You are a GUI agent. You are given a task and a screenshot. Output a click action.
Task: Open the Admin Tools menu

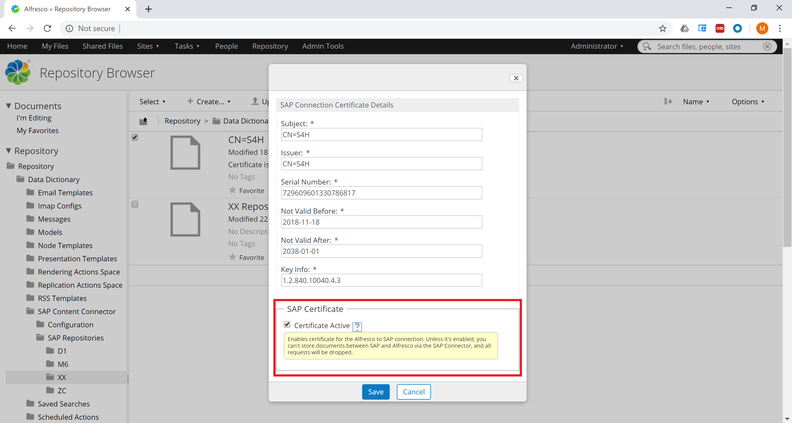coord(323,46)
